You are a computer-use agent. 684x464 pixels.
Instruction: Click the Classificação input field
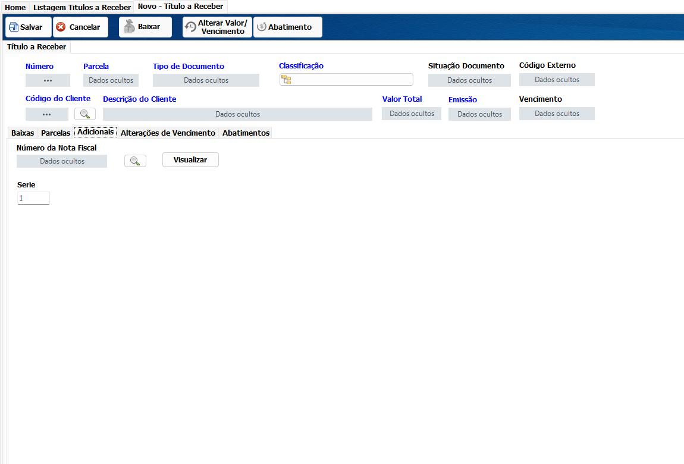coord(346,79)
